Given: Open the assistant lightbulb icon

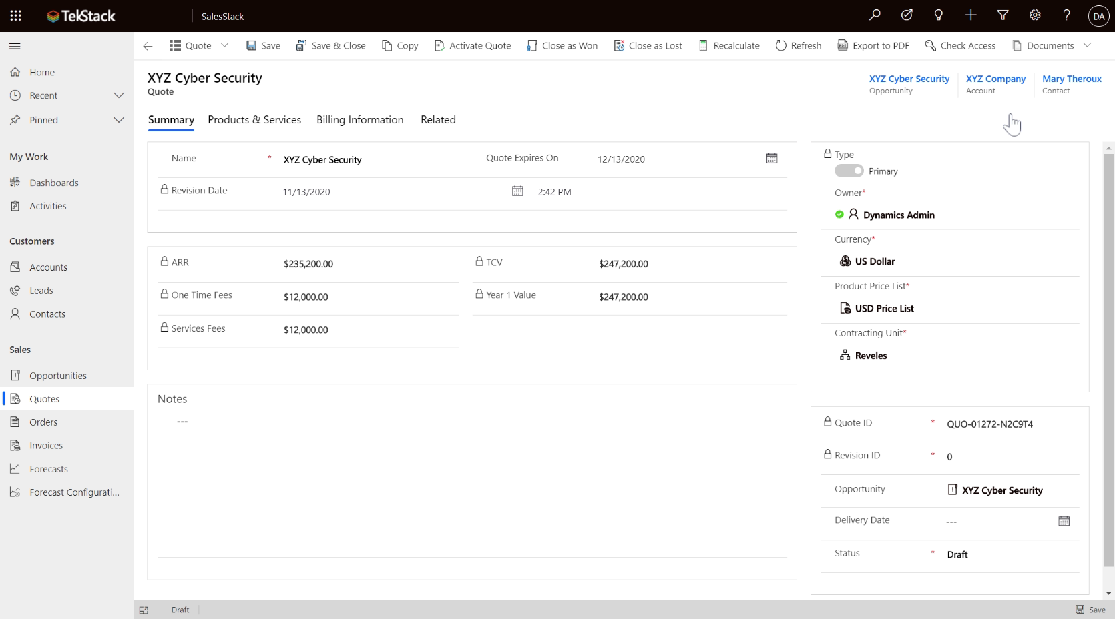Looking at the screenshot, I should pos(939,15).
